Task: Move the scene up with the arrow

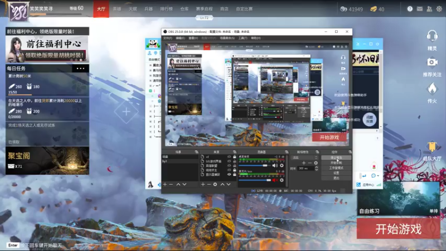Action: [x=178, y=185]
